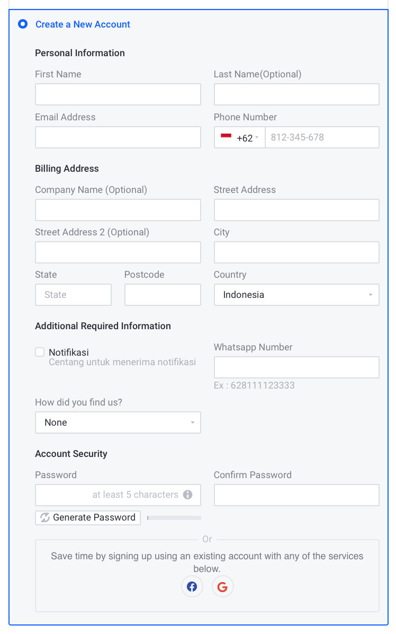This screenshot has height=634, width=396.
Task: Click the State input field
Action: [x=73, y=295]
